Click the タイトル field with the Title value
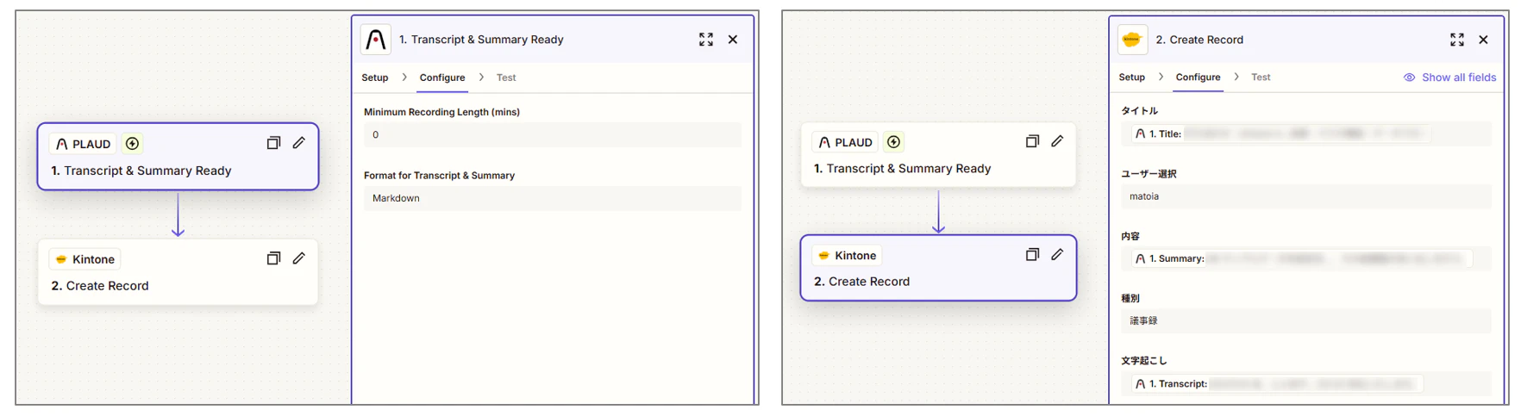The height and width of the screenshot is (416, 1521). point(1306,133)
